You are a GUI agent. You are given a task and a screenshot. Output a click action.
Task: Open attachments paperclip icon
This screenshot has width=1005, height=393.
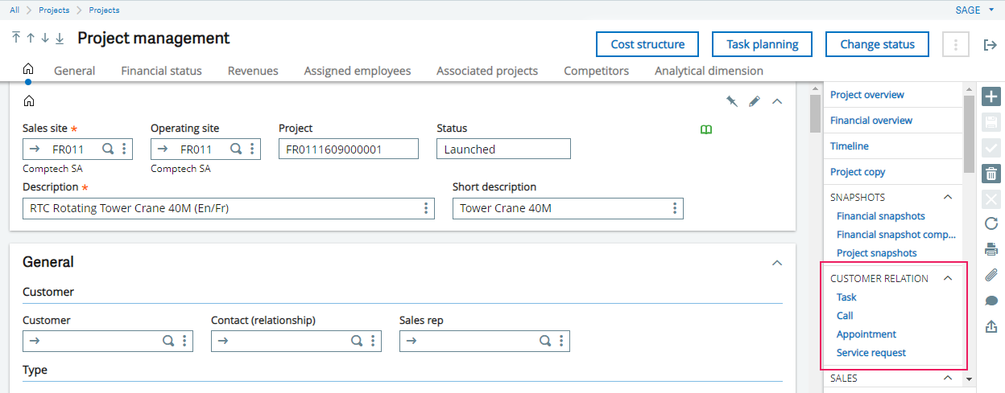991,275
